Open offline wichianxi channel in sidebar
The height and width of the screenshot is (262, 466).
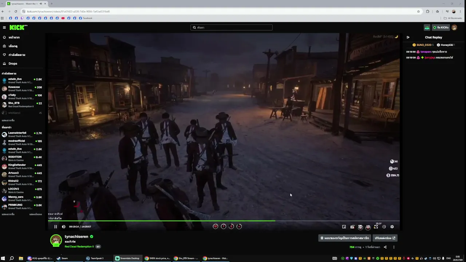click(22, 113)
